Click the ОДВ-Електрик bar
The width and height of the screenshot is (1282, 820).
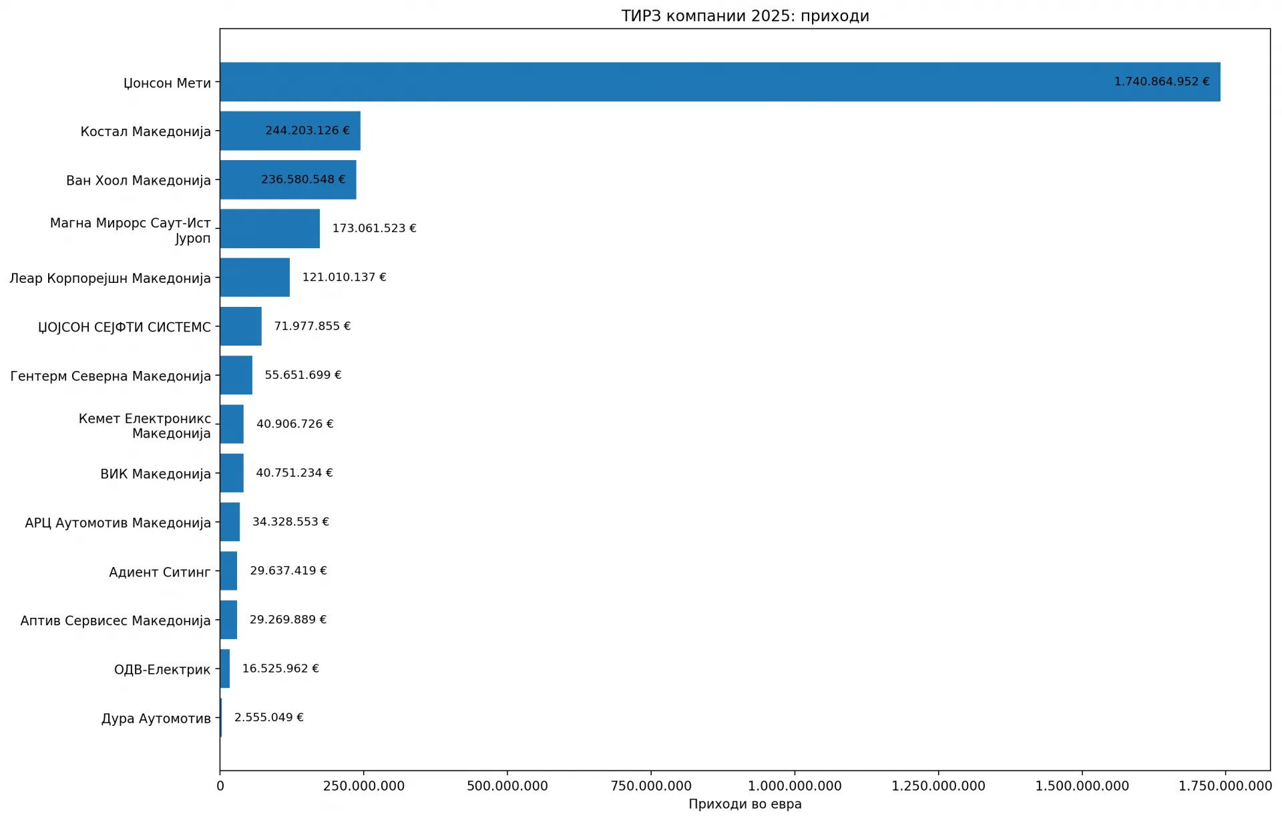click(225, 669)
